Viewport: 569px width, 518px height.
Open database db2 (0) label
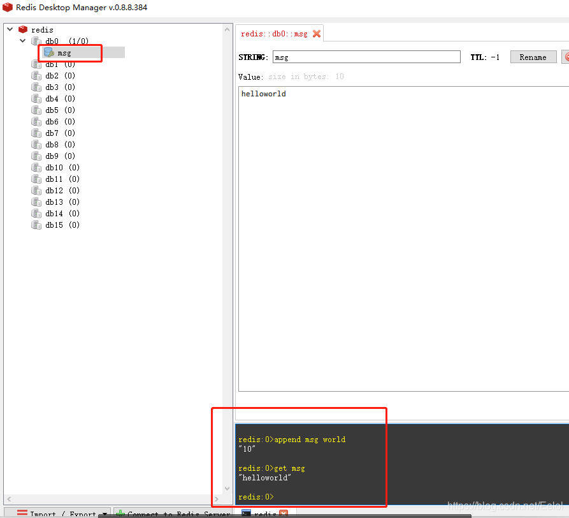[61, 75]
